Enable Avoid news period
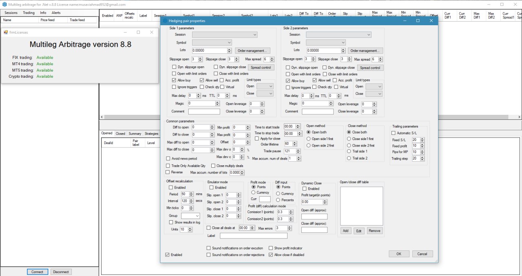The image size is (522, 276). [x=168, y=158]
